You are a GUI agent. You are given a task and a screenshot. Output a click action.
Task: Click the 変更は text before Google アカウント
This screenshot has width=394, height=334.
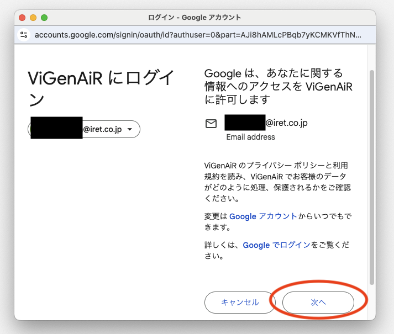click(x=216, y=216)
